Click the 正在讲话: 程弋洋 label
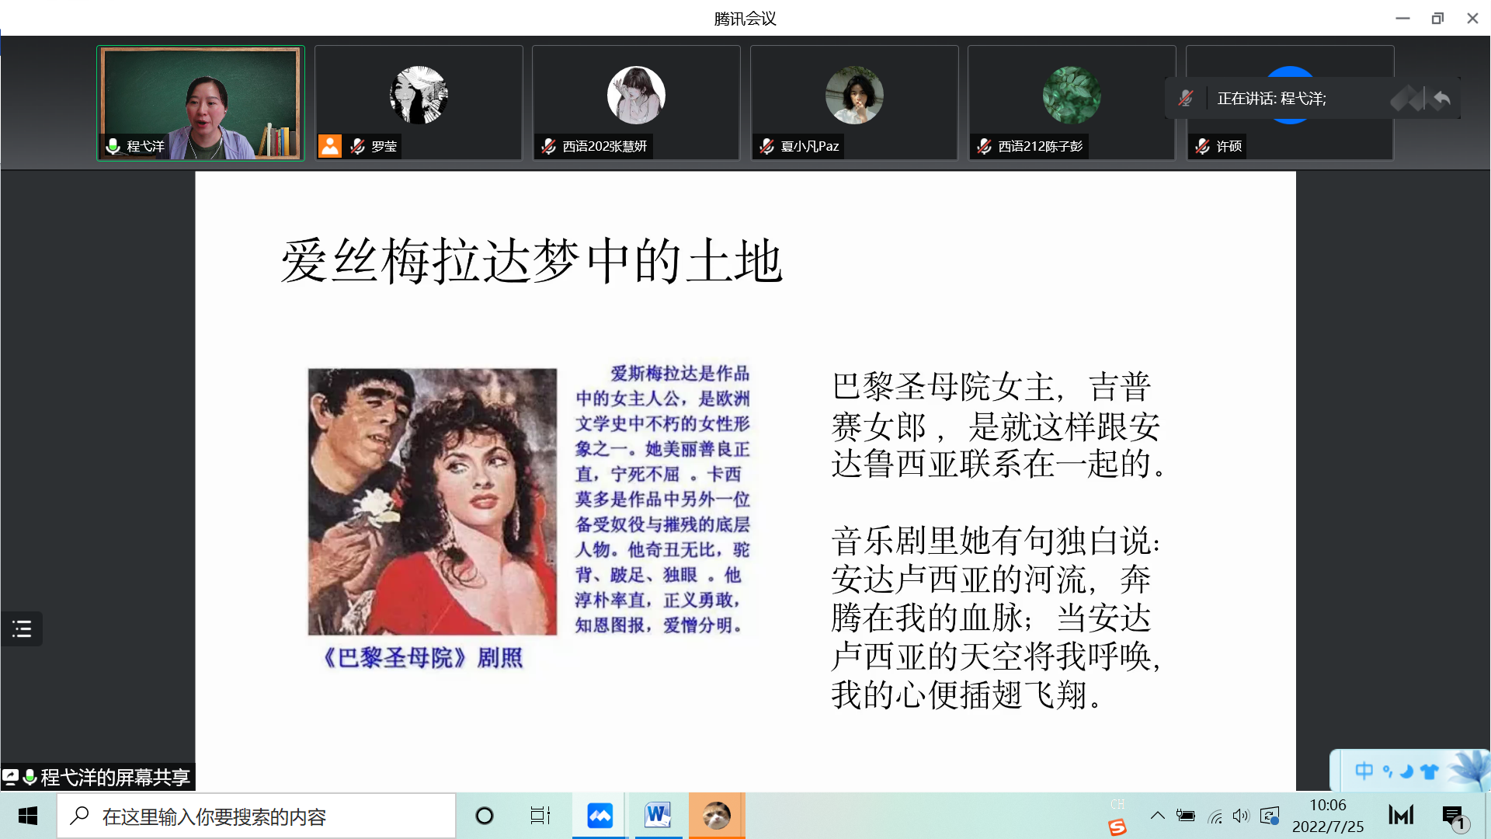1491x839 pixels. click(1272, 99)
